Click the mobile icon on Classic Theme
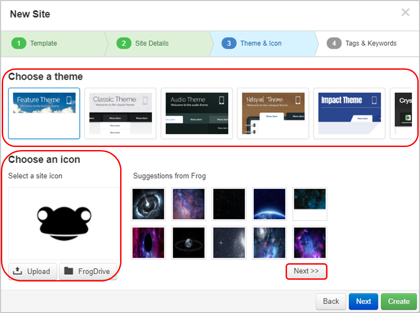 (x=145, y=100)
